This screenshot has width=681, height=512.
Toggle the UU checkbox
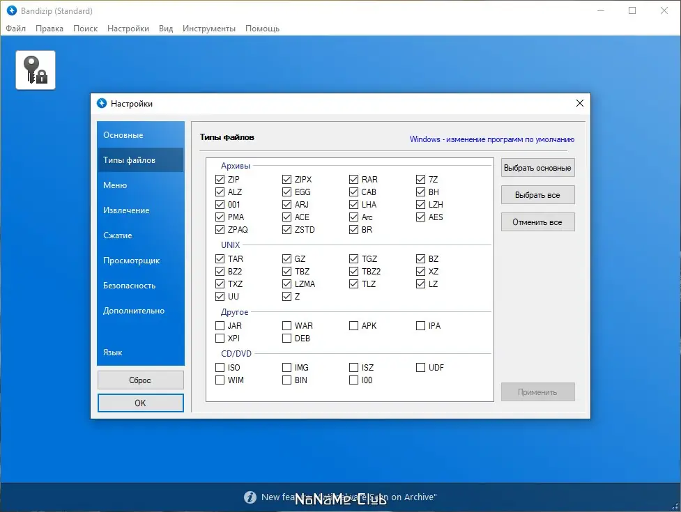220,296
